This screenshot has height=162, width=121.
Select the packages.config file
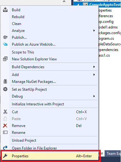pyautogui.click(x=109, y=33)
